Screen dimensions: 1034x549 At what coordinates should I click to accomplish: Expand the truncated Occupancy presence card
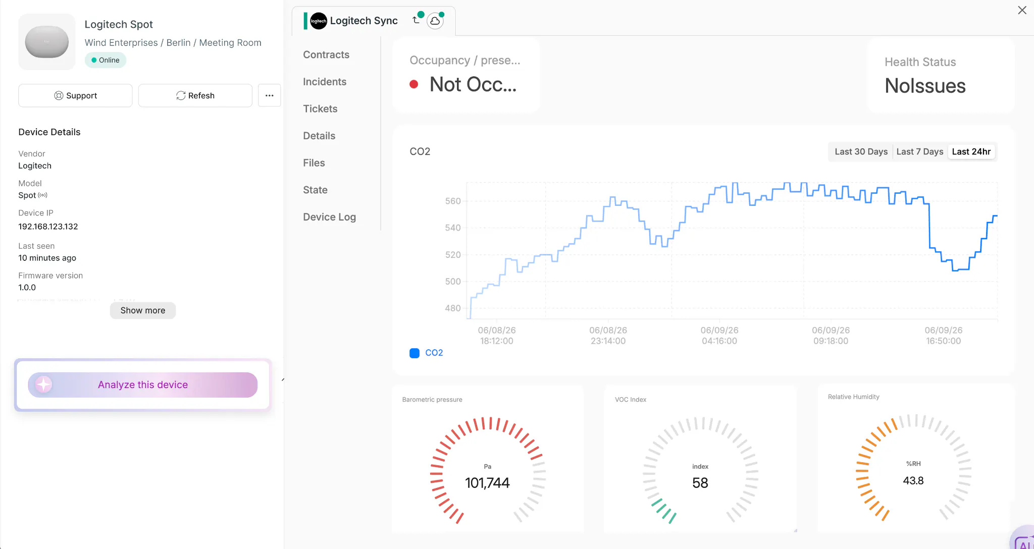(x=466, y=75)
